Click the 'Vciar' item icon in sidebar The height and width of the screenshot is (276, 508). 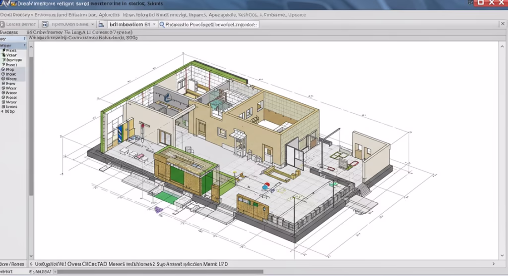click(x=3, y=55)
